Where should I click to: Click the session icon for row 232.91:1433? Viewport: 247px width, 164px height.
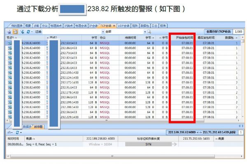point(10,87)
